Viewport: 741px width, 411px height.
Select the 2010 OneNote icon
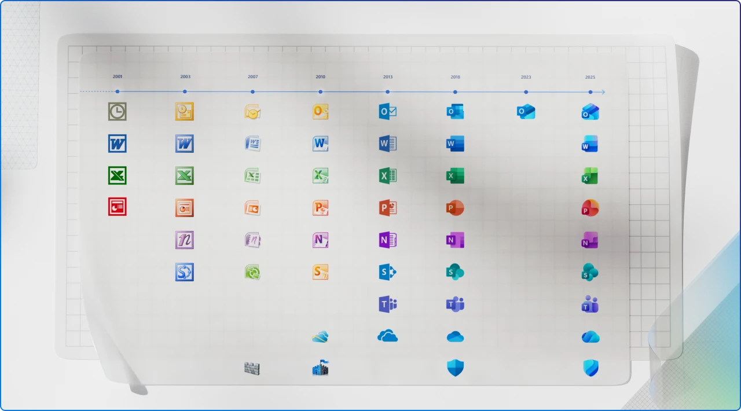(320, 240)
